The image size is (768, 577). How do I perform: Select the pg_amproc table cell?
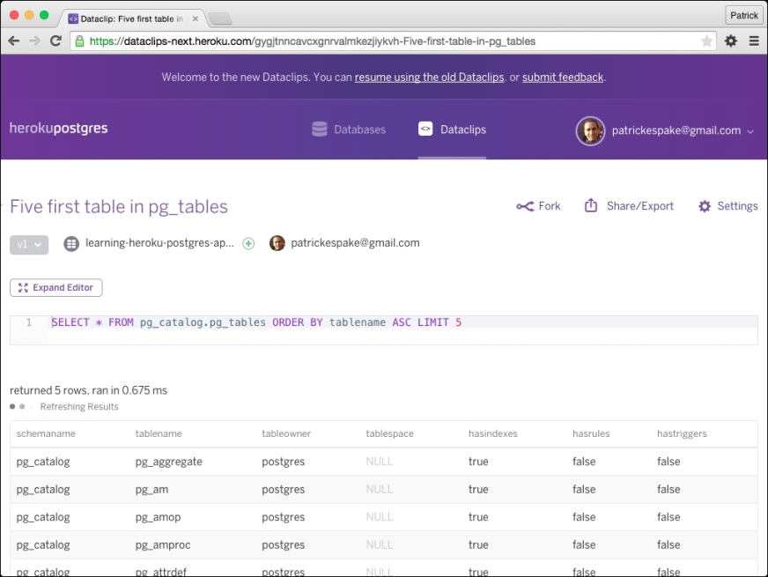point(163,545)
